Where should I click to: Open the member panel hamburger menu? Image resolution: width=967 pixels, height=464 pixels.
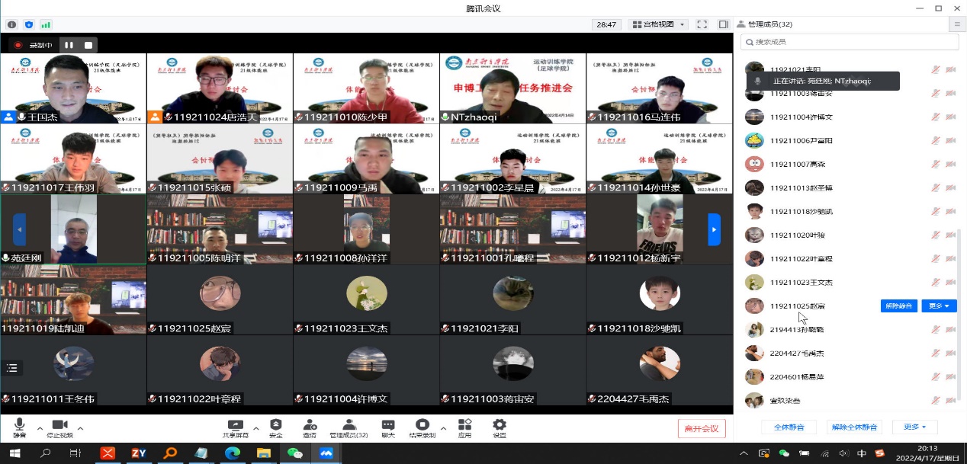point(957,24)
